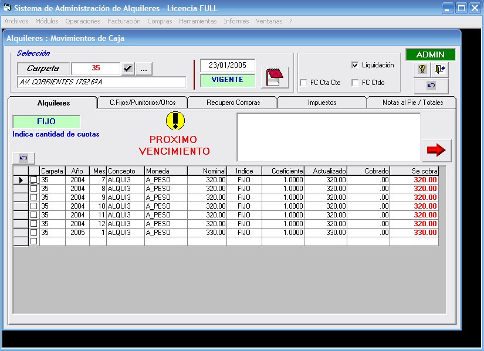Open the Facturación menu
Screen dimensions: 484x351
tap(124, 21)
